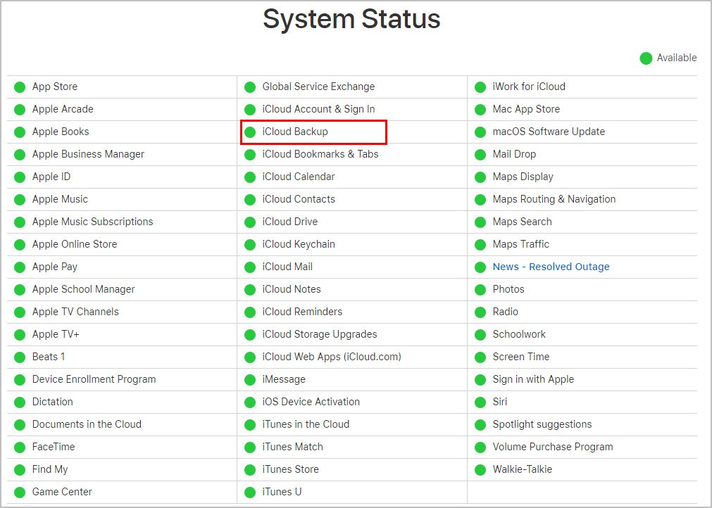This screenshot has height=508, width=712.
Task: Select the Apple TV Channels entry
Action: pos(75,312)
